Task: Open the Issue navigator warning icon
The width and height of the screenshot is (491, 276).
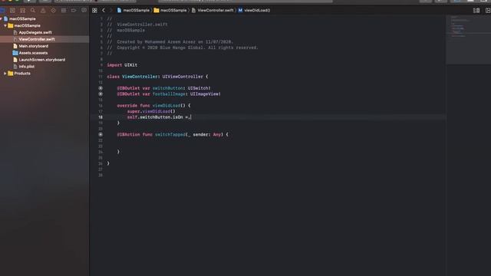Action: (43, 10)
